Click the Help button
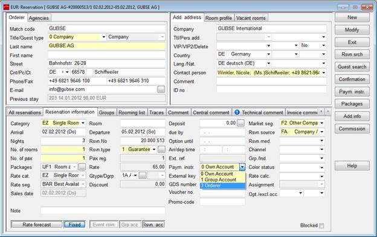The width and height of the screenshot is (377, 237). coord(352,166)
